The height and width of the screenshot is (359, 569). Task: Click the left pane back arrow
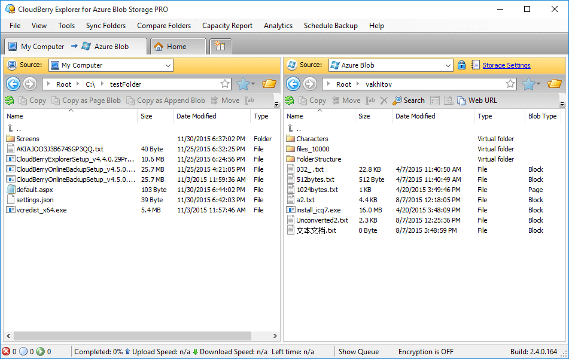click(13, 84)
